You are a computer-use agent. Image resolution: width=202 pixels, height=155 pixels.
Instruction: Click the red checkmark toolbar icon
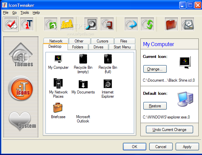tap(11, 24)
